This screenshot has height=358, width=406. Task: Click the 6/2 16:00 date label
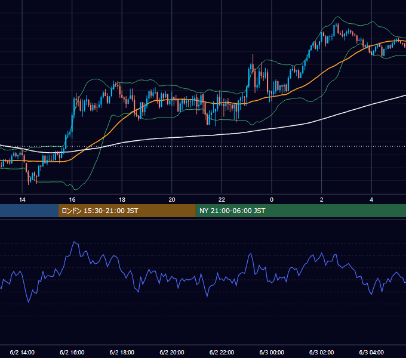coord(72,352)
